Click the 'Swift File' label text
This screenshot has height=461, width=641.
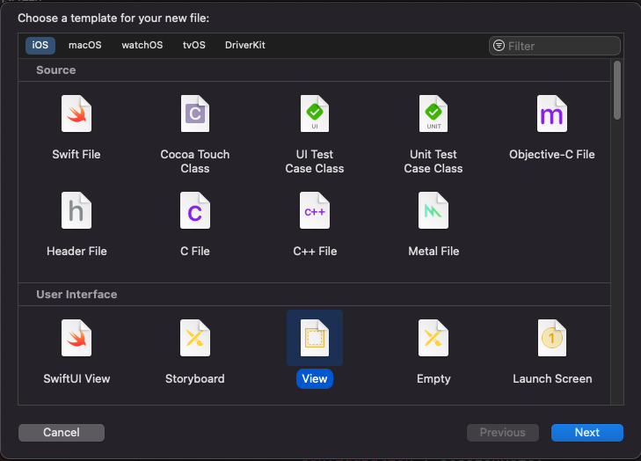pyautogui.click(x=76, y=154)
